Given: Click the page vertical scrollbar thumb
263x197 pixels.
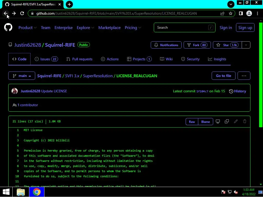Looking at the screenshot, I should click(261, 75).
